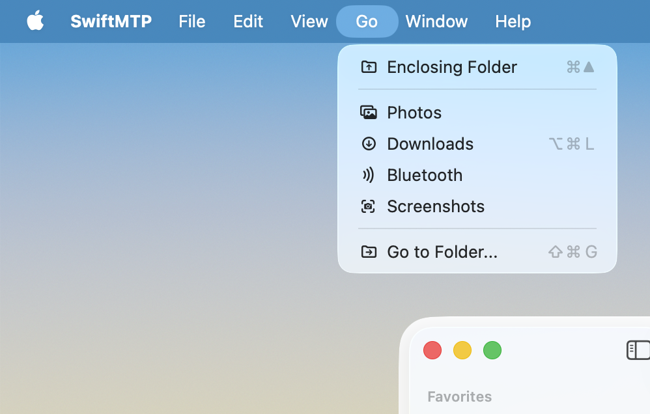The width and height of the screenshot is (650, 414).
Task: Click the Screenshots camera-viewfinder icon
Action: (x=368, y=206)
